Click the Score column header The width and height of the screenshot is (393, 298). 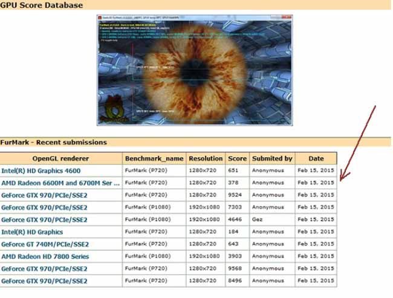pos(237,158)
